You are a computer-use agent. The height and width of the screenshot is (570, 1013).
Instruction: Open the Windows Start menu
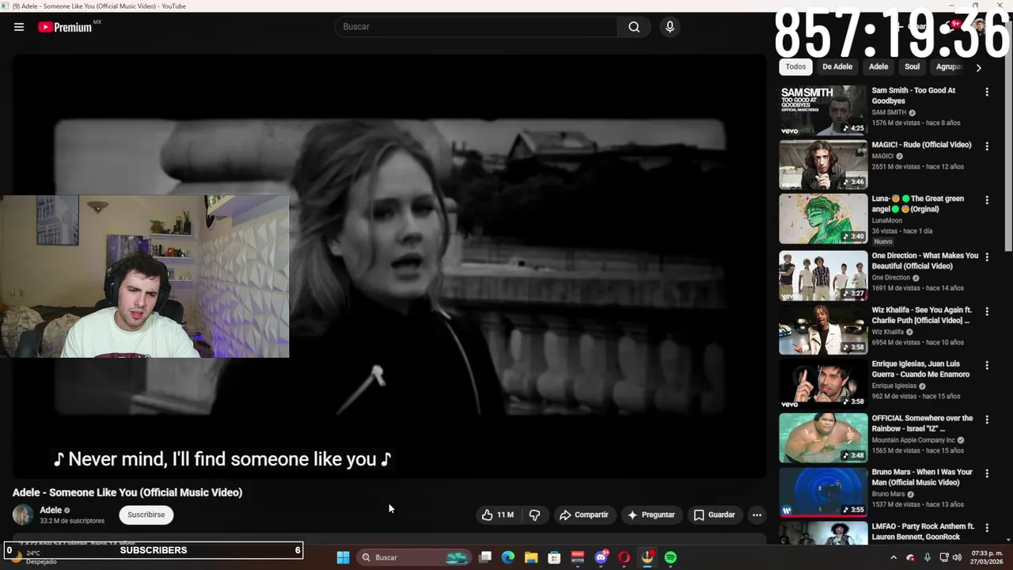[343, 557]
